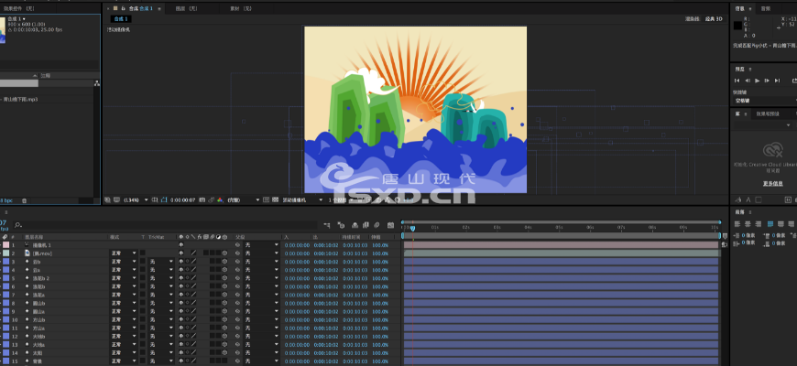Toggle the 3D layer switch for layer 6
Viewport: 797px width, 366px height.
coord(224,286)
